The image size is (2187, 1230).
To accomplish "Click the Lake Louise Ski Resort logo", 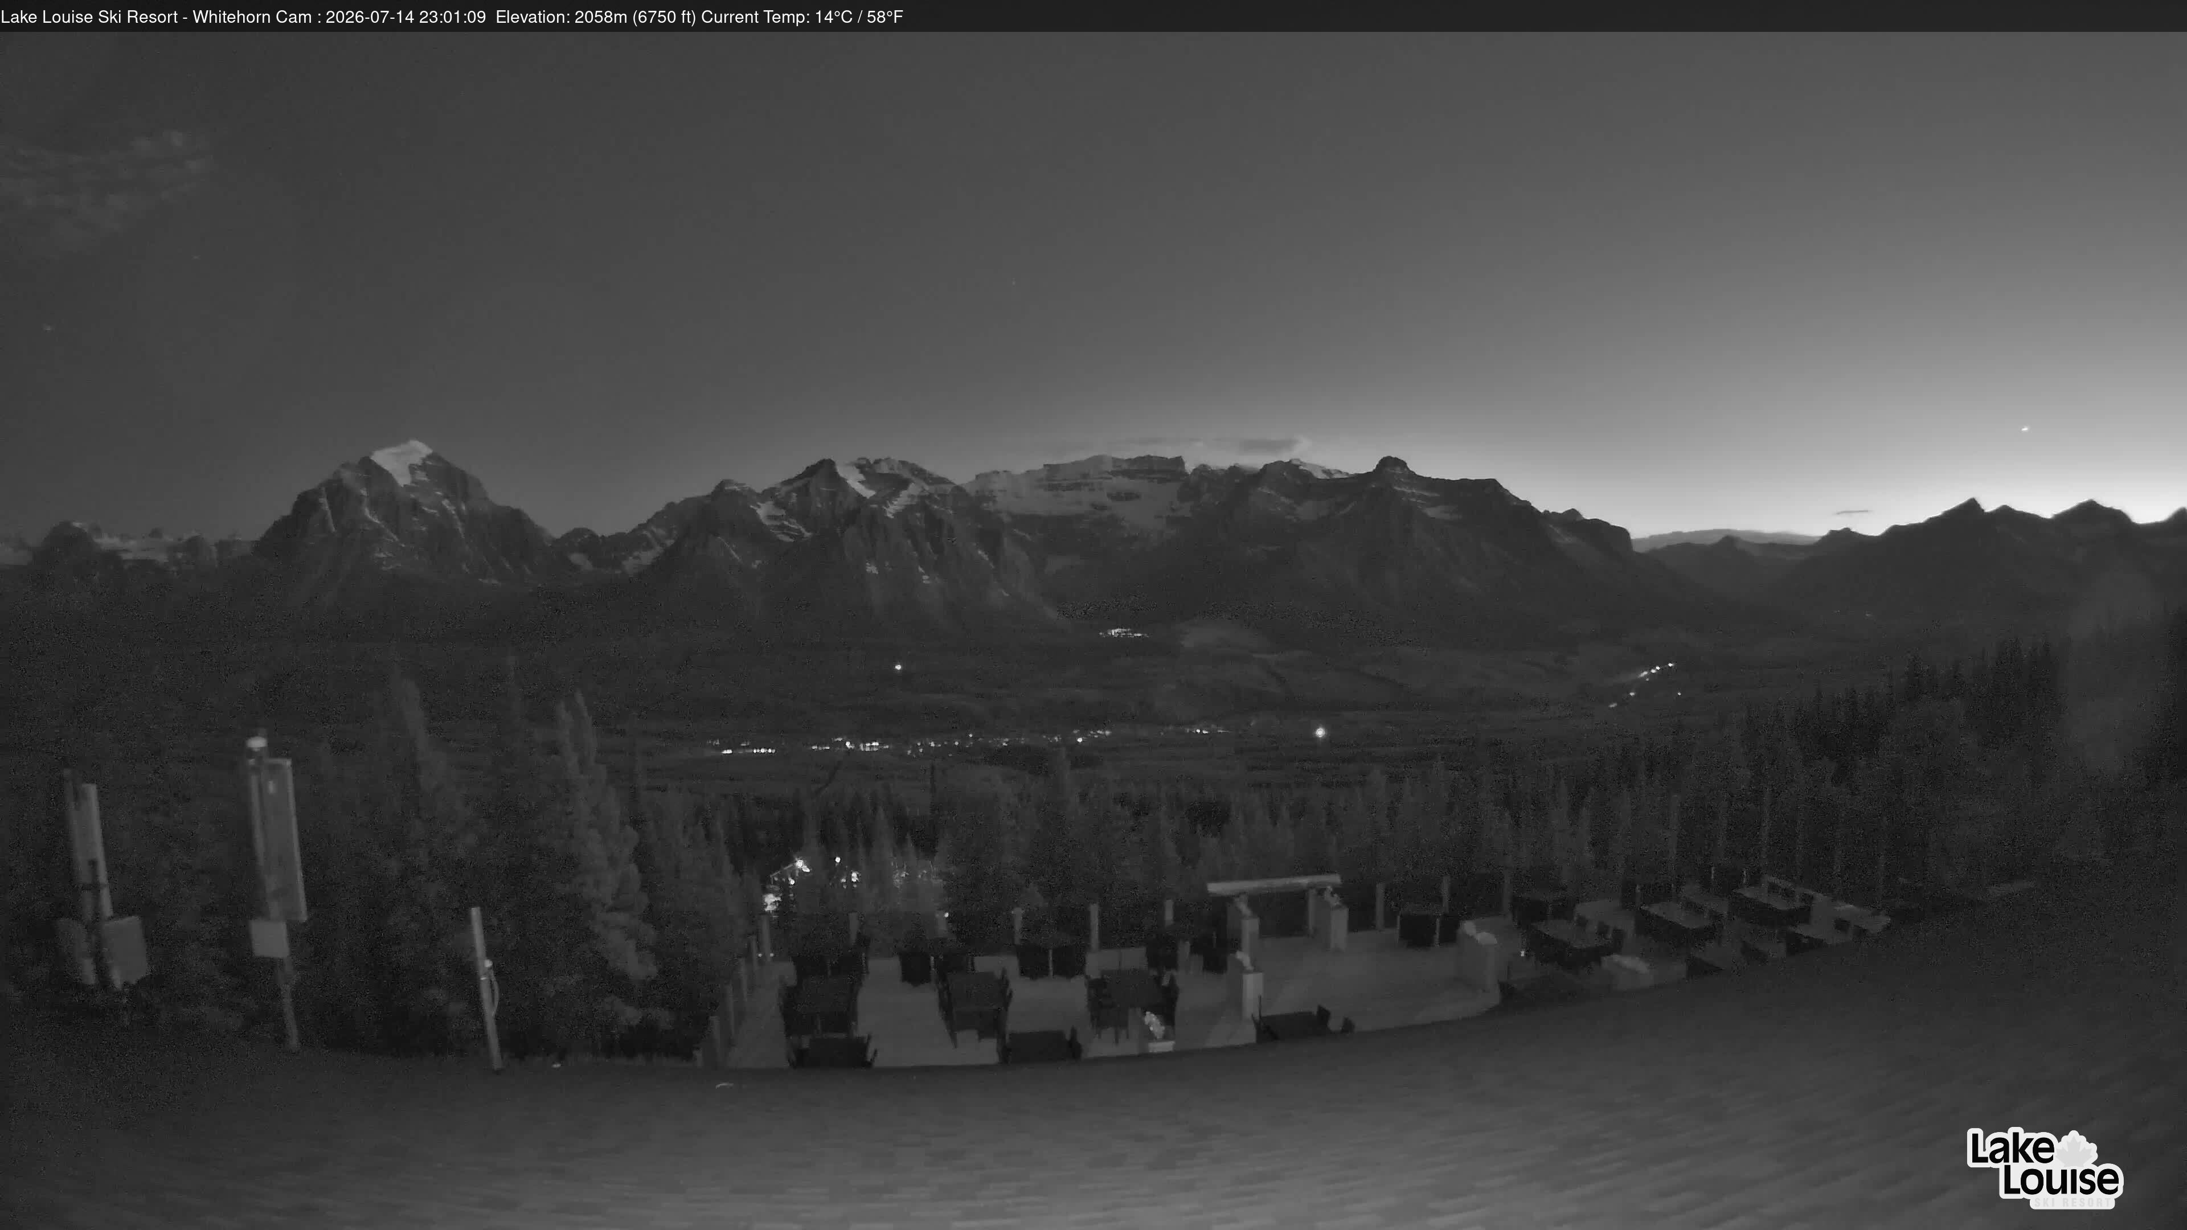I will point(2045,1168).
